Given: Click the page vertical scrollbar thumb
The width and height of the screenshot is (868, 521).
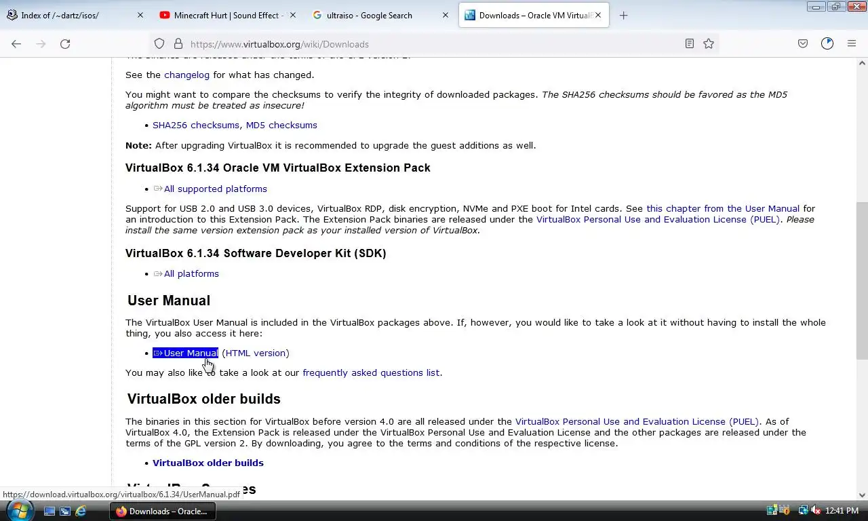Looking at the screenshot, I should pyautogui.click(x=862, y=280).
